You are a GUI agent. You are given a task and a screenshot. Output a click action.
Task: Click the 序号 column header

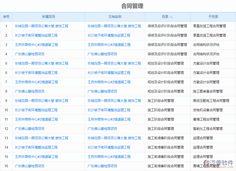point(6,17)
